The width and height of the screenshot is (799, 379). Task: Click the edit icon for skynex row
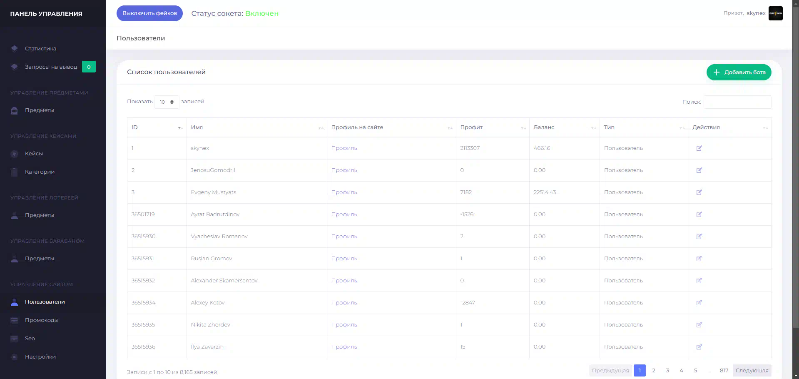pos(699,148)
